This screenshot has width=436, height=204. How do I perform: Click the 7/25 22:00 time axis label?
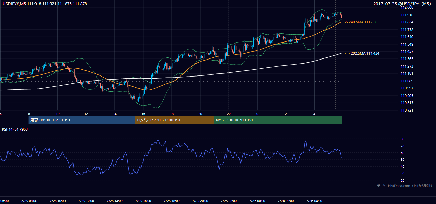229,201
